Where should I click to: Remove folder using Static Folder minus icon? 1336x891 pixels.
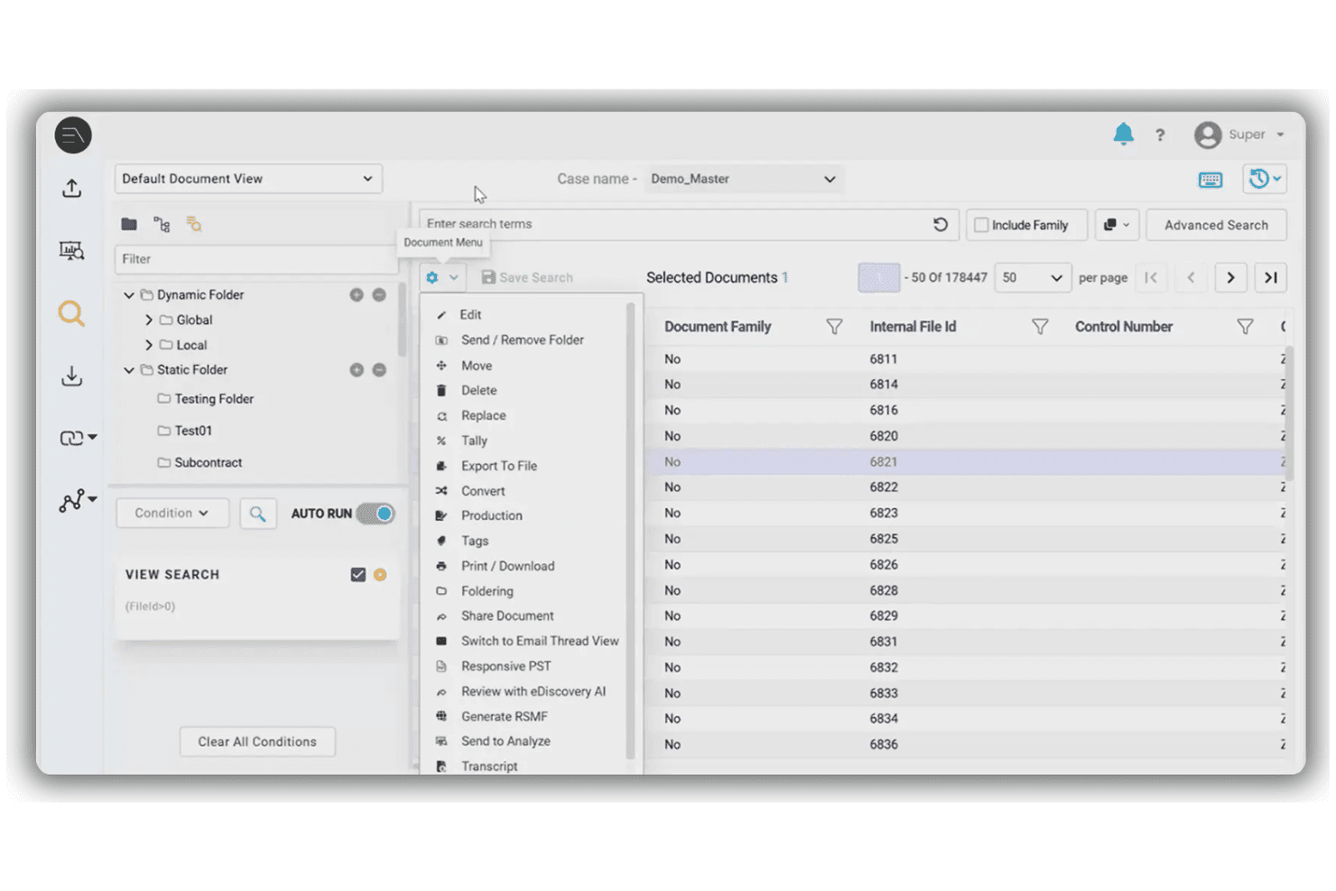pyautogui.click(x=379, y=370)
